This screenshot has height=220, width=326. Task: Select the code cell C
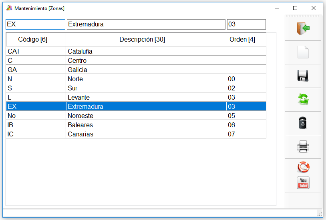click(36, 60)
